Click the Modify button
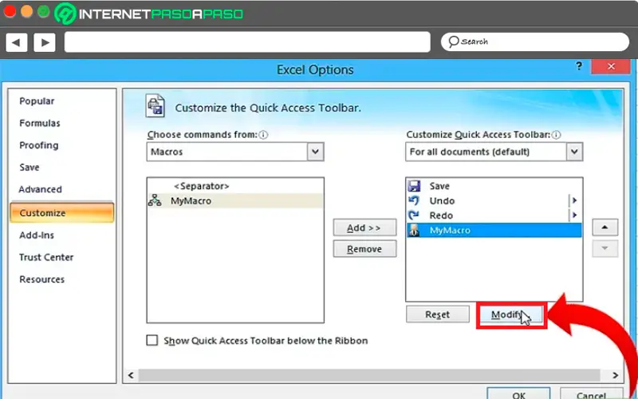638x399 pixels. point(511,314)
